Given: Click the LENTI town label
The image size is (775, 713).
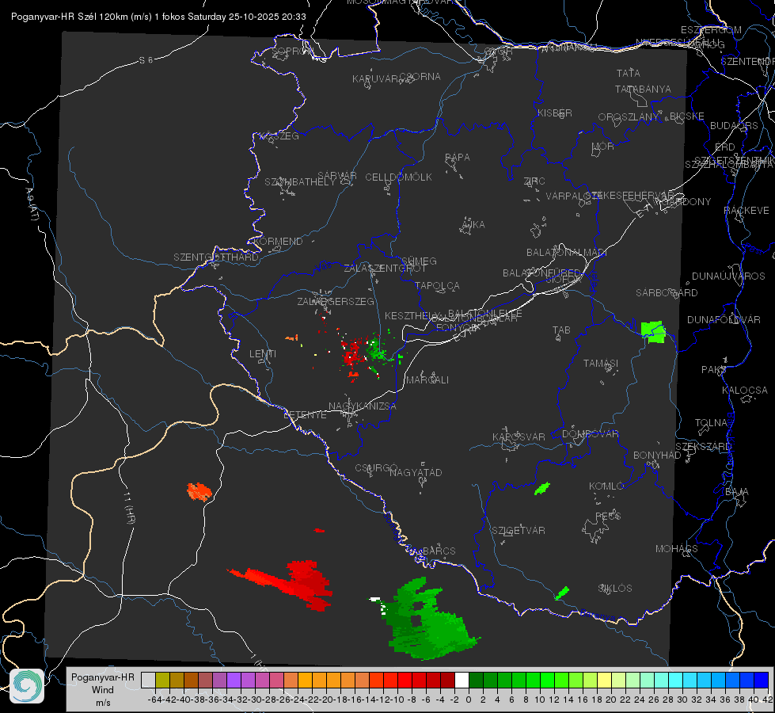Looking at the screenshot, I should 263,354.
